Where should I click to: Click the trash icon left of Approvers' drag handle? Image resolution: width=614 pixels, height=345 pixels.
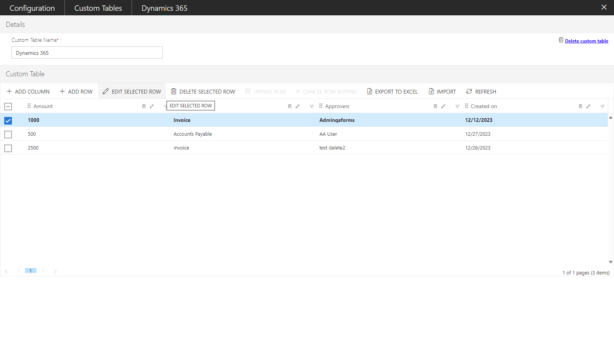pos(290,106)
